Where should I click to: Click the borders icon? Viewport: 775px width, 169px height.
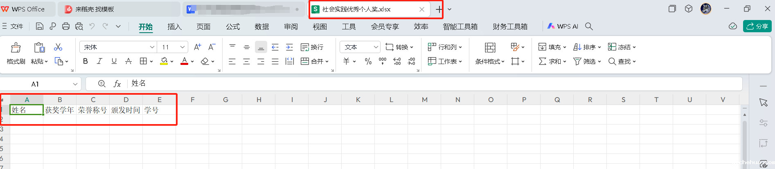pyautogui.click(x=143, y=61)
